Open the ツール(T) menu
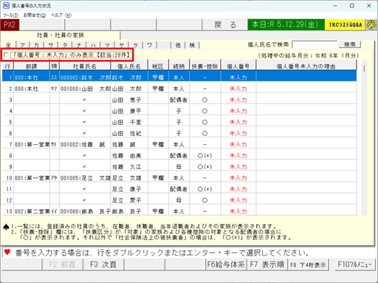Screen dimensions: 378x283 (10, 16)
